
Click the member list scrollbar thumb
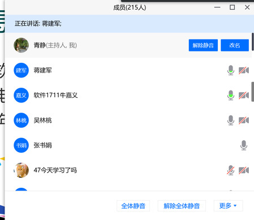click(253, 92)
